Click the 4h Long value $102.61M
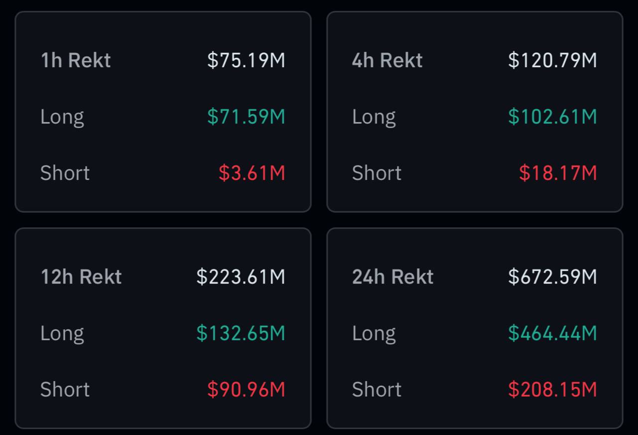 click(552, 117)
